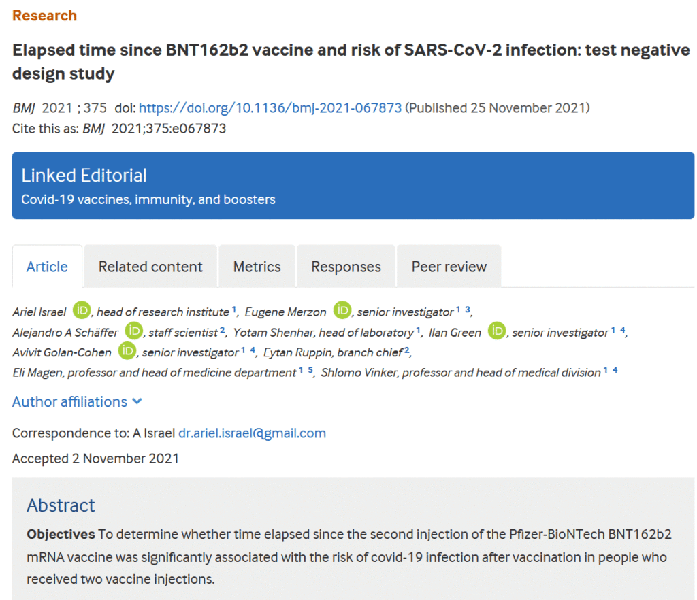The height and width of the screenshot is (600, 697).
Task: Open the Metrics tab
Action: 257,267
